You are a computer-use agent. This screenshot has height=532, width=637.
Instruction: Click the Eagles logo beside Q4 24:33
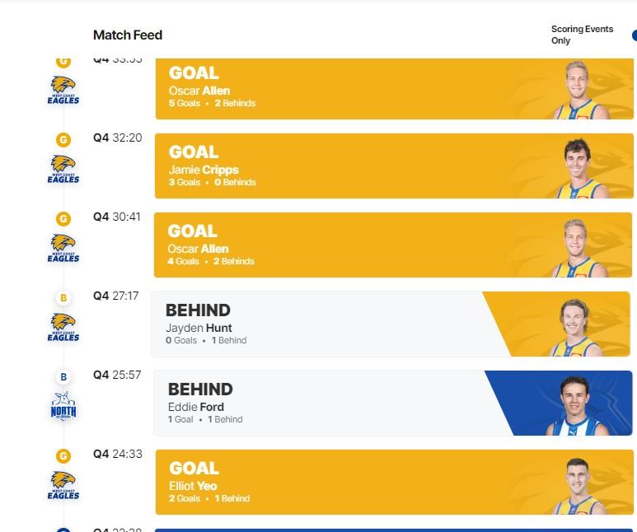(63, 484)
